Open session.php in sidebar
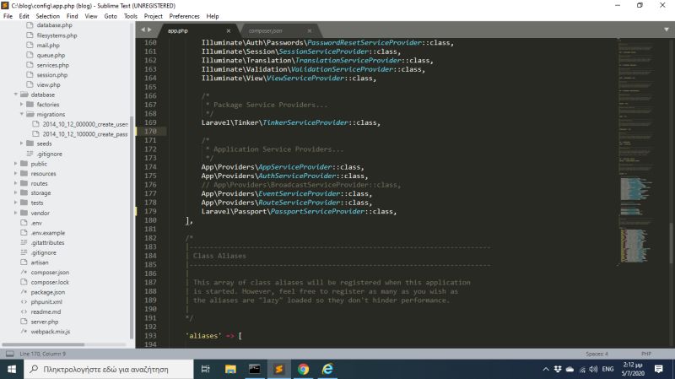The image size is (675, 379). pyautogui.click(x=52, y=75)
